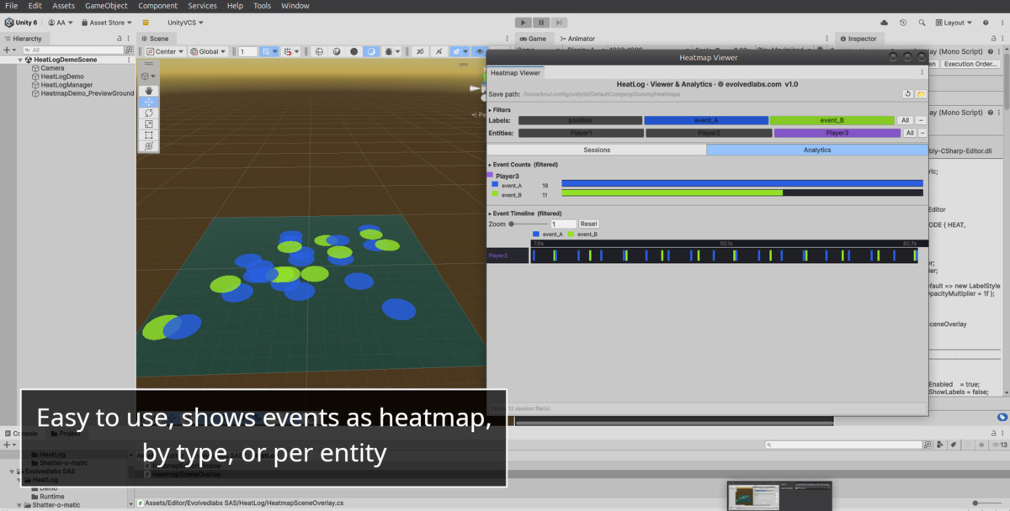Click the Pause button

pos(541,23)
